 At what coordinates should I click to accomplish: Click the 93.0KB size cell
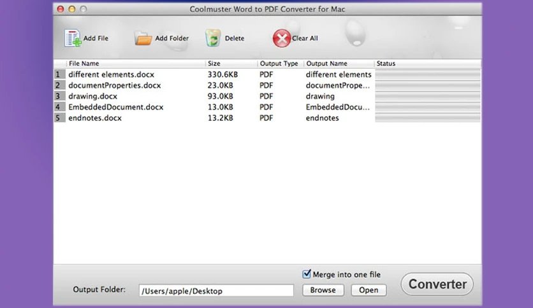click(x=220, y=96)
